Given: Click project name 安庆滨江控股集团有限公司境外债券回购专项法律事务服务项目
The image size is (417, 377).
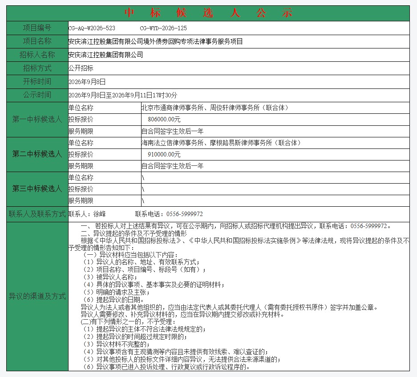Looking at the screenshot, I should coord(156,41).
